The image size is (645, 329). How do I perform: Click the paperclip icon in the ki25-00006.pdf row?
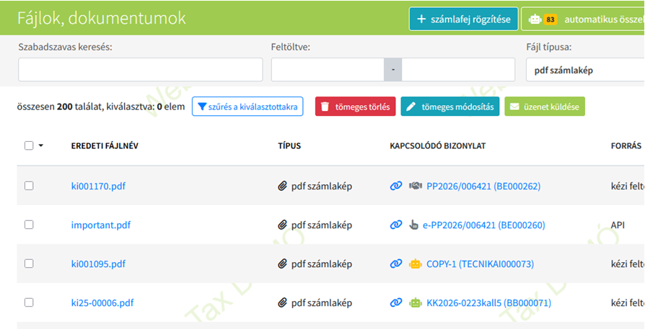[x=282, y=303]
